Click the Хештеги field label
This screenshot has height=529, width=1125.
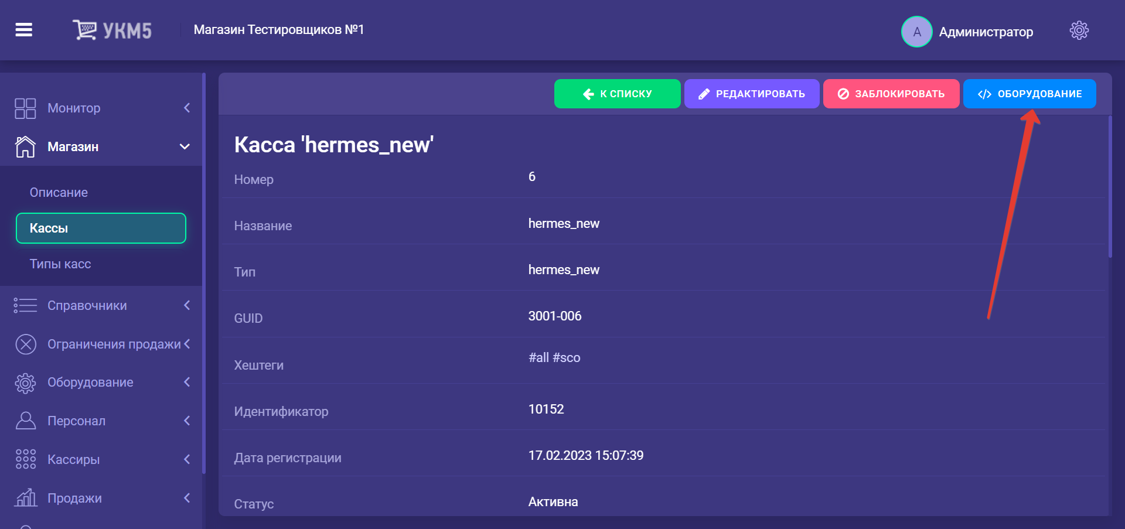click(x=259, y=366)
